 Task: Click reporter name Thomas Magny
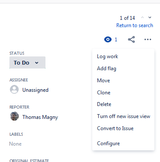click(40, 117)
